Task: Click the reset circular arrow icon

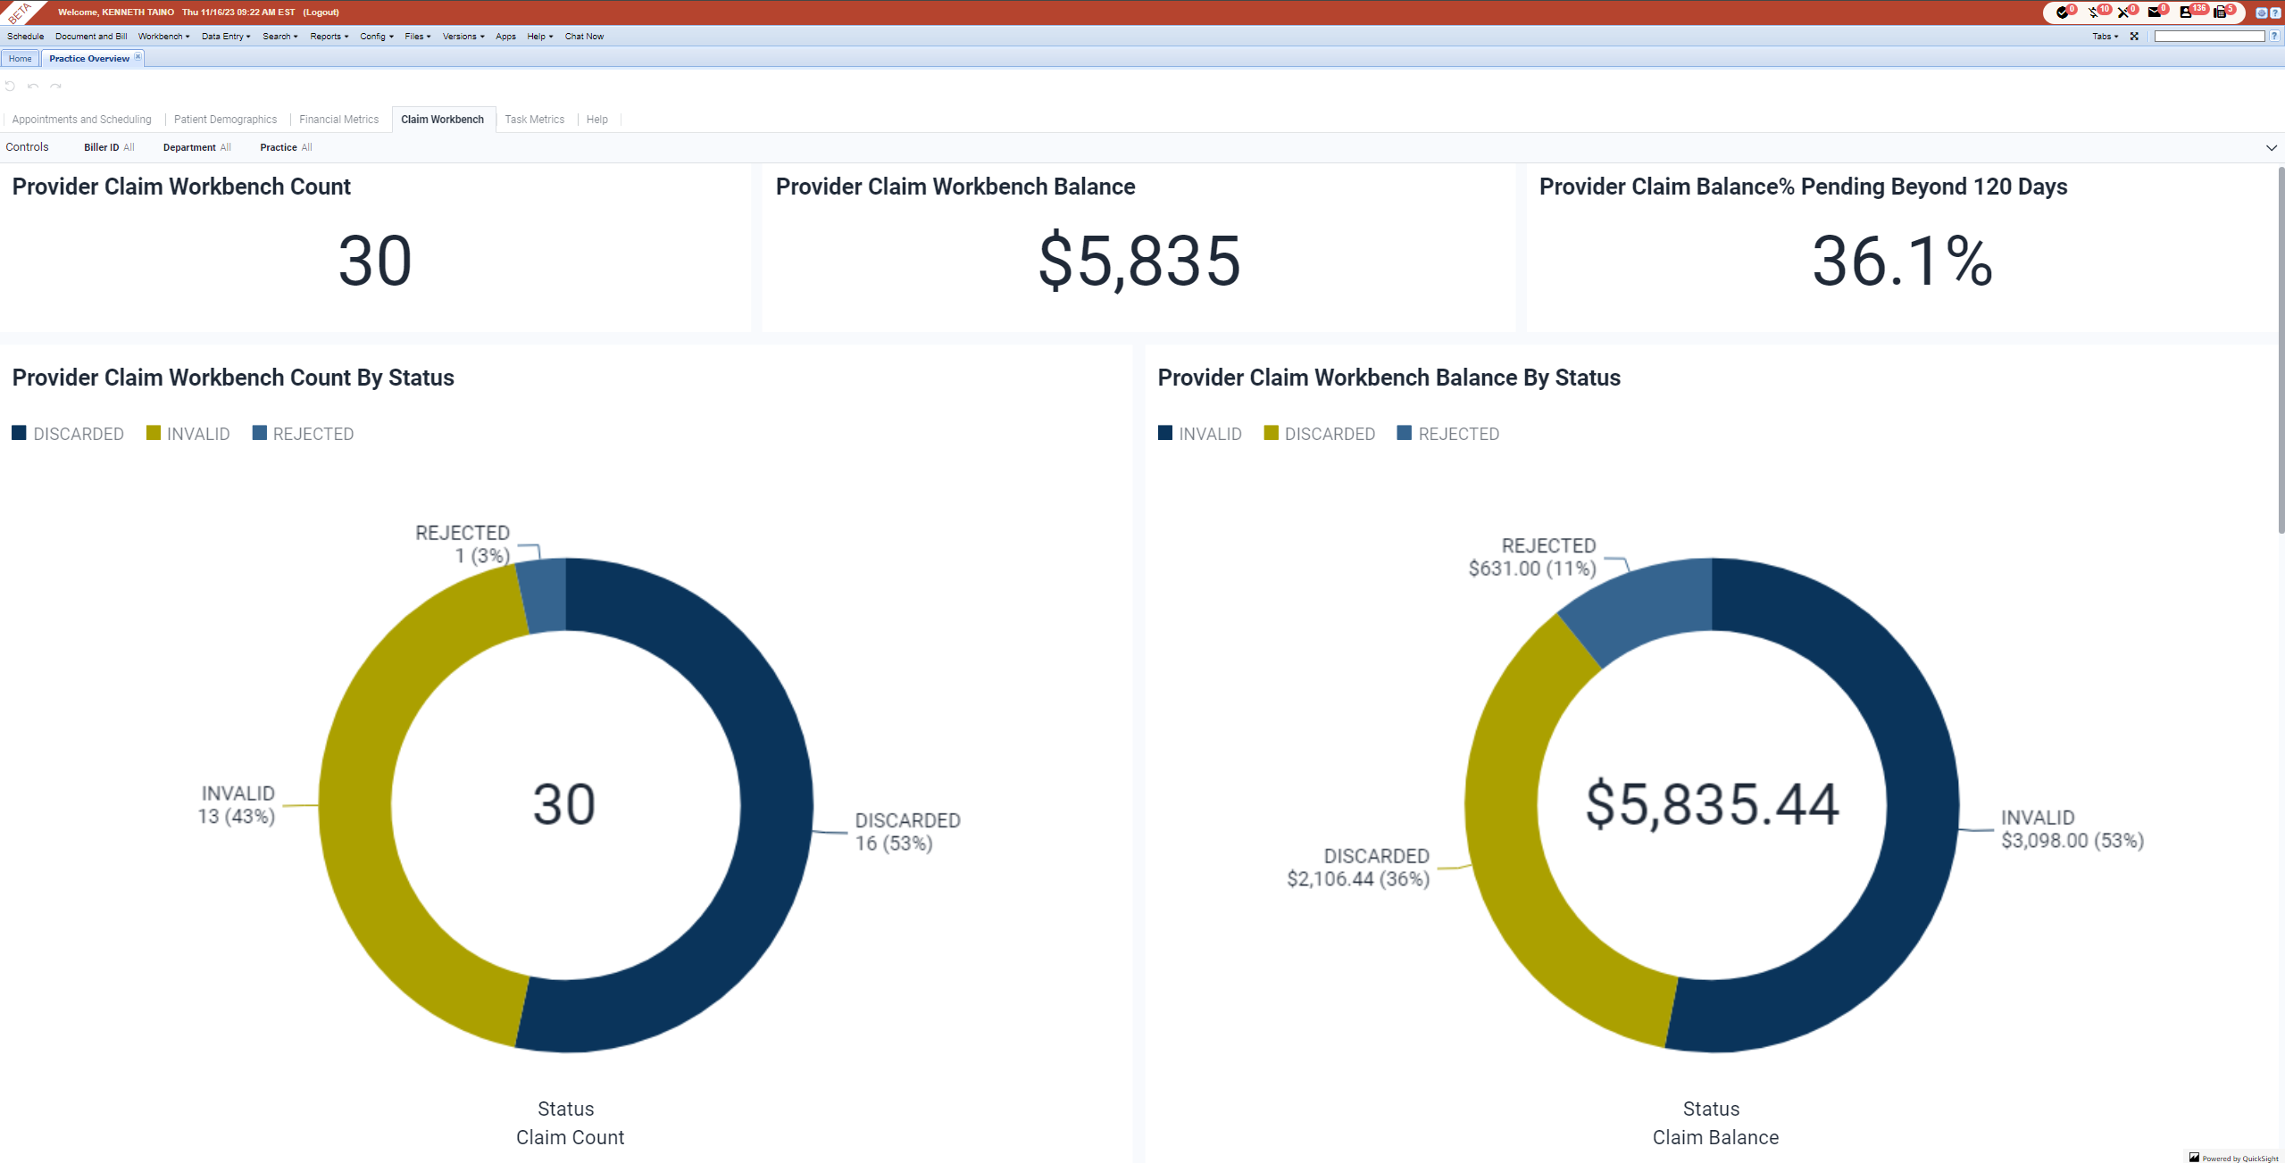Action: 10,87
